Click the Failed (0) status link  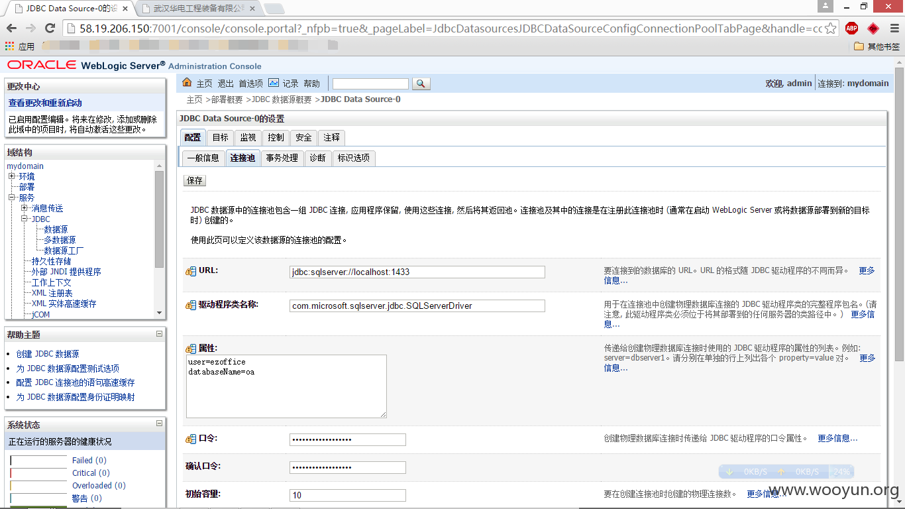[89, 460]
